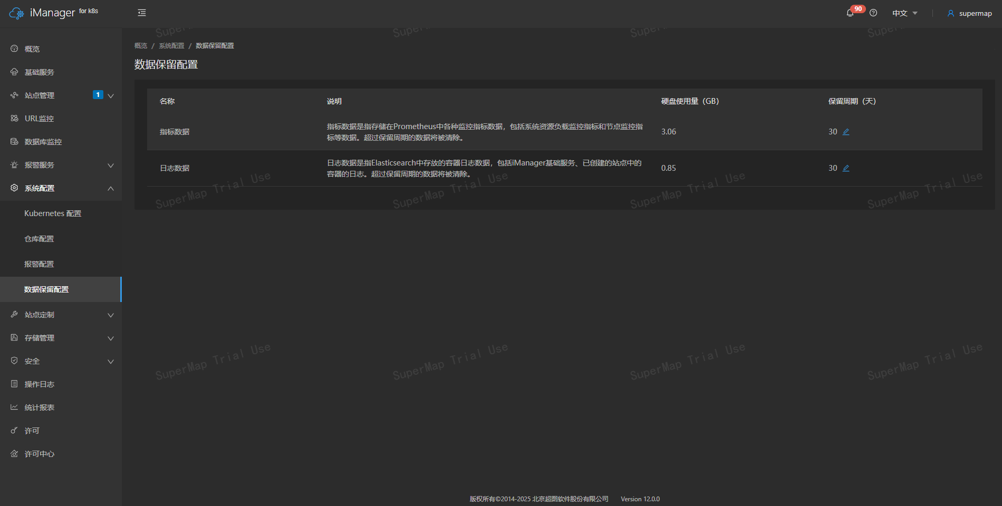This screenshot has height=506, width=1002.
Task: Click the 数据保留配置 page heading
Action: [166, 64]
